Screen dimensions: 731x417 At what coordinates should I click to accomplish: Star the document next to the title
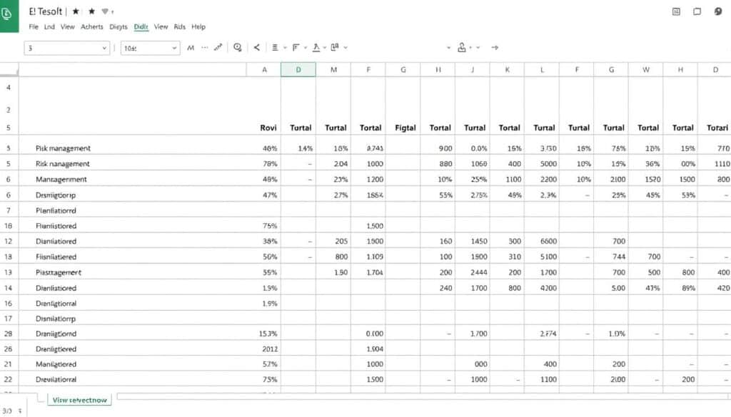(x=75, y=12)
